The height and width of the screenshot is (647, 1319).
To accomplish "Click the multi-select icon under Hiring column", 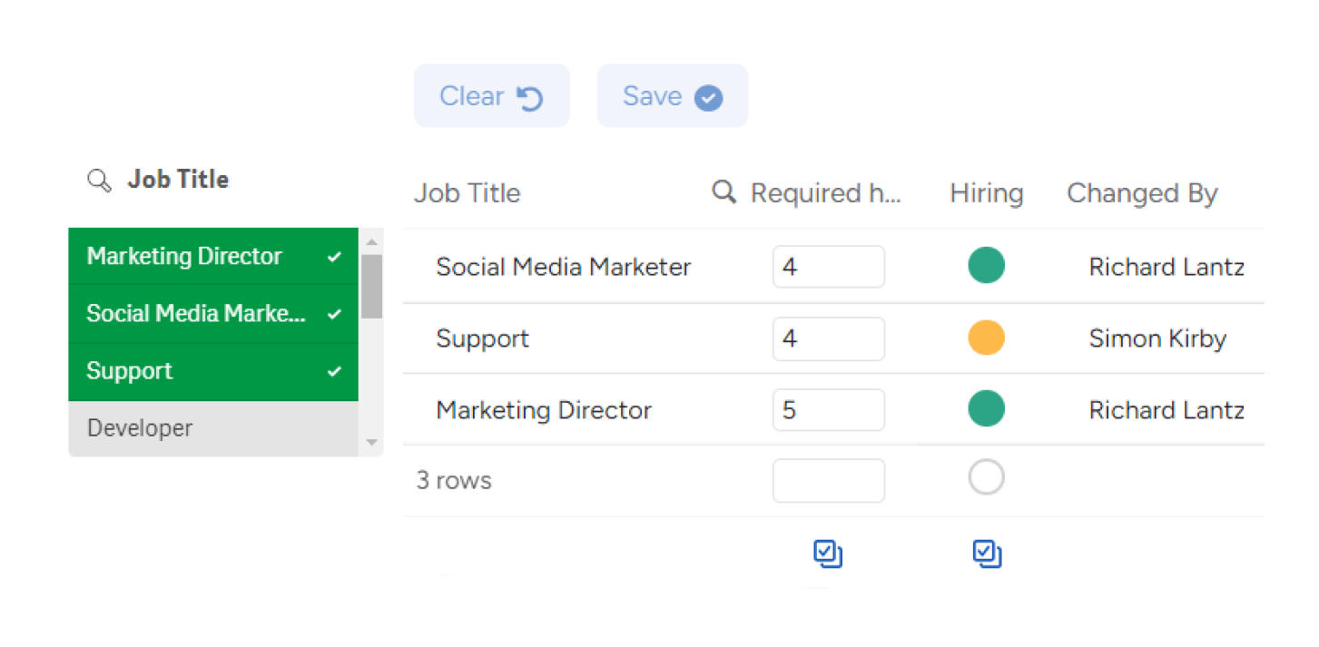I will click(987, 554).
